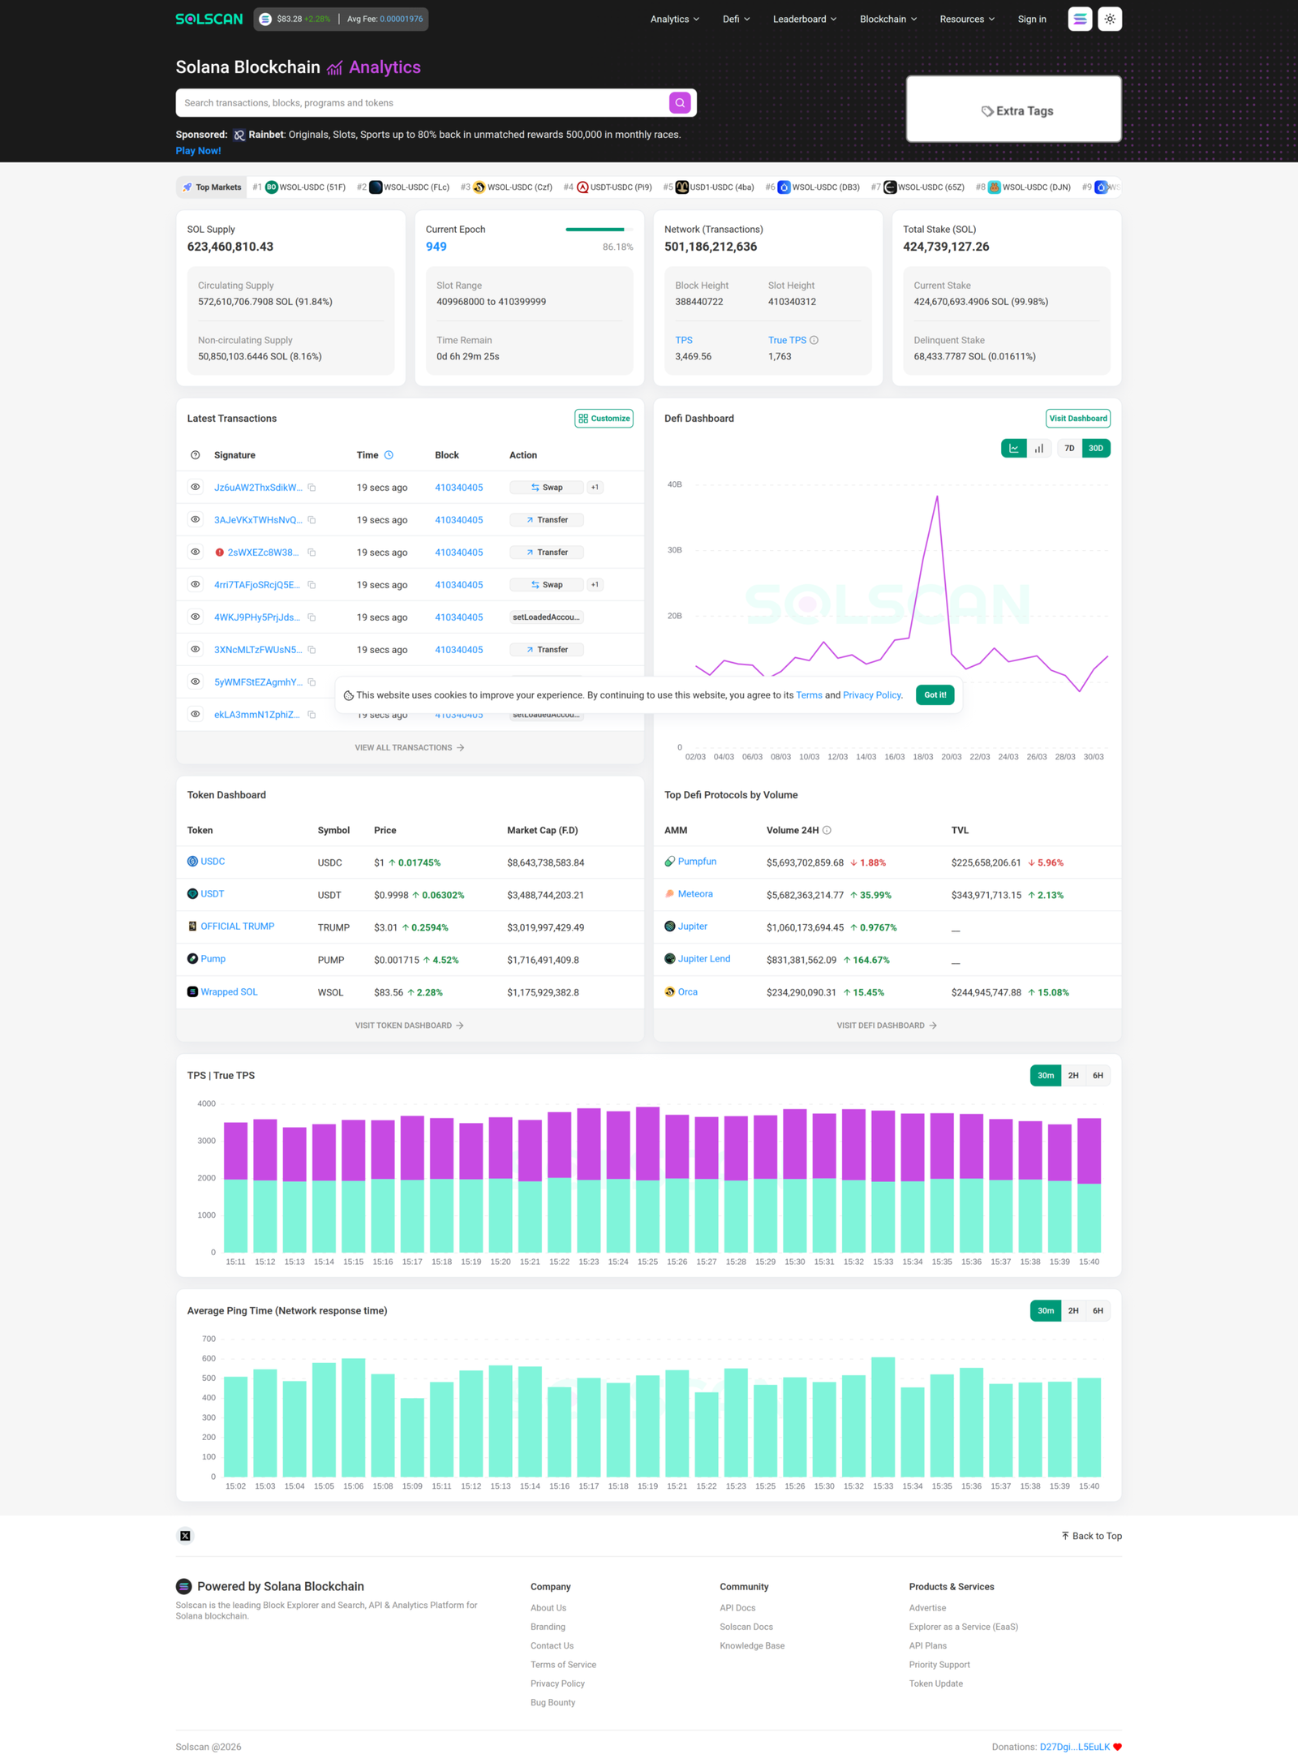Copy signature 4rri7TAFjoSRcjQ5E
The width and height of the screenshot is (1298, 1763).
[x=312, y=585]
